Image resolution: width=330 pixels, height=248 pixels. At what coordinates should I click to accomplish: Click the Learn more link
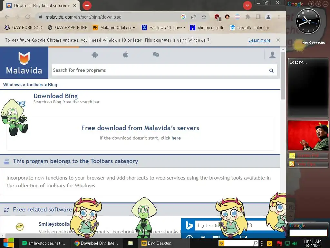(259, 40)
